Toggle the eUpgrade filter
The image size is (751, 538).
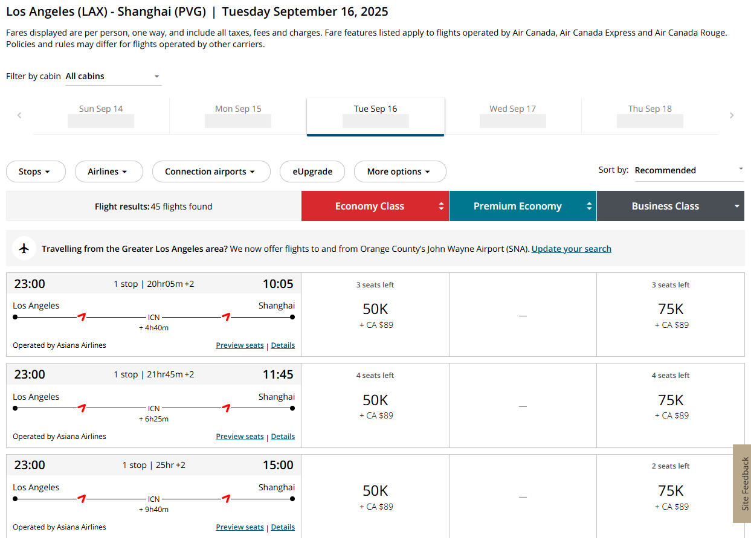point(312,171)
